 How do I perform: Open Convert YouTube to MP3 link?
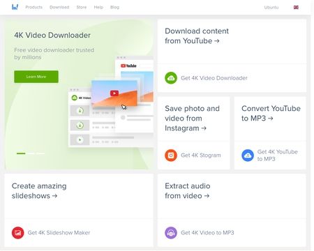[x=271, y=113]
